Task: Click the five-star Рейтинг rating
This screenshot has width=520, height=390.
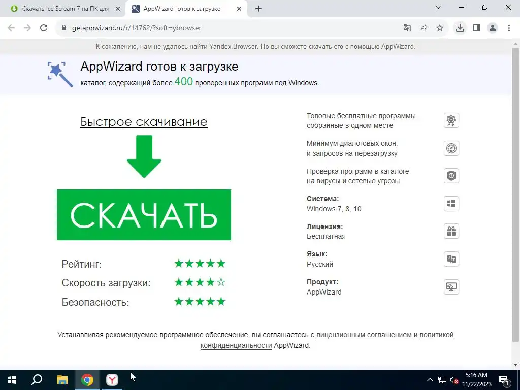Action: pyautogui.click(x=200, y=264)
